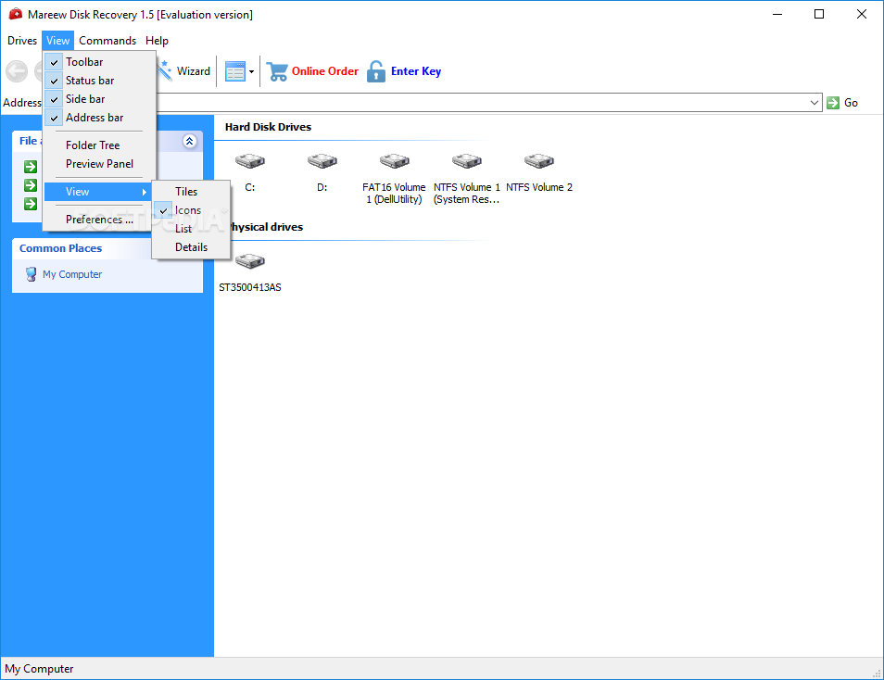884x680 pixels.
Task: Click the Go button label
Action: (x=851, y=103)
